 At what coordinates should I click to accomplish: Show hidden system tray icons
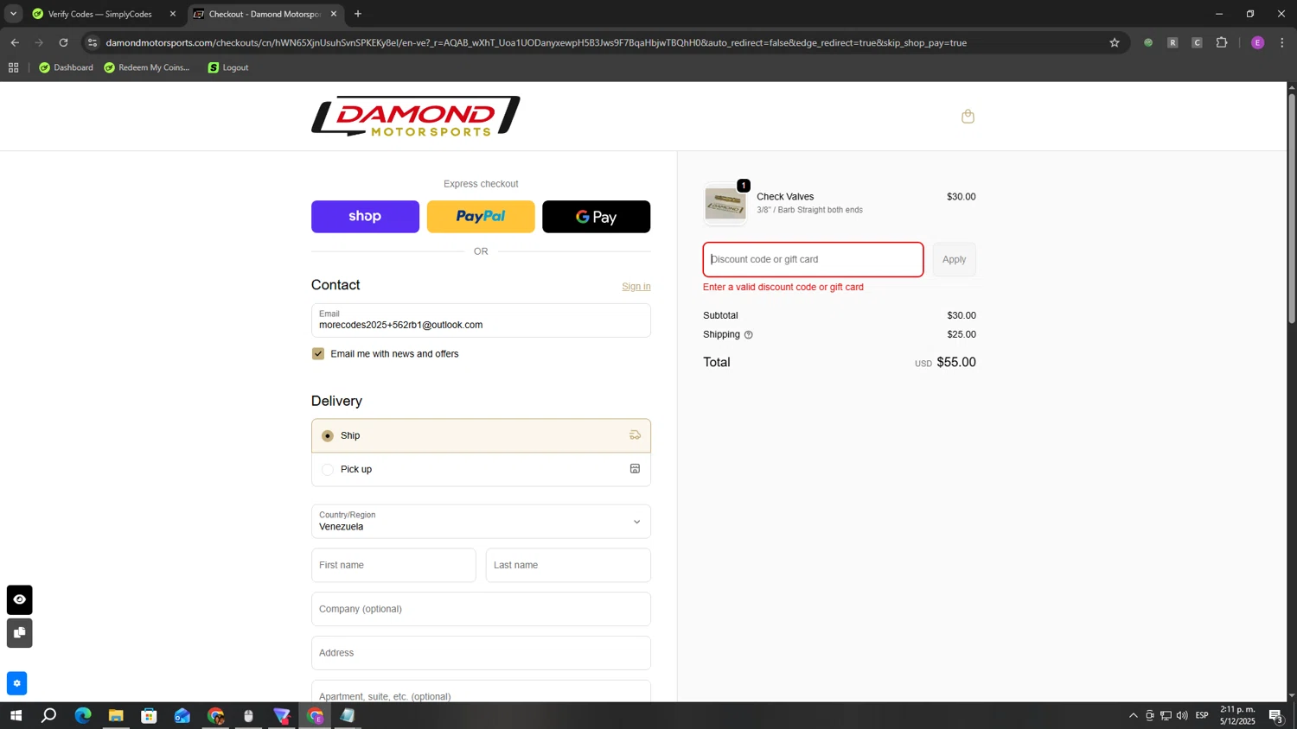pyautogui.click(x=1134, y=715)
